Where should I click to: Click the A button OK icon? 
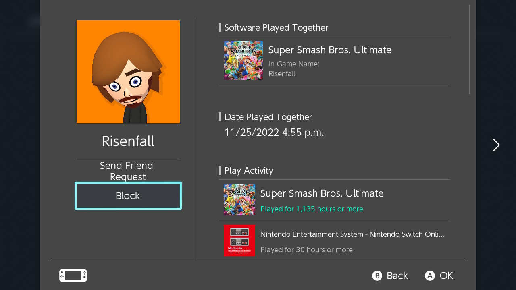click(x=430, y=275)
